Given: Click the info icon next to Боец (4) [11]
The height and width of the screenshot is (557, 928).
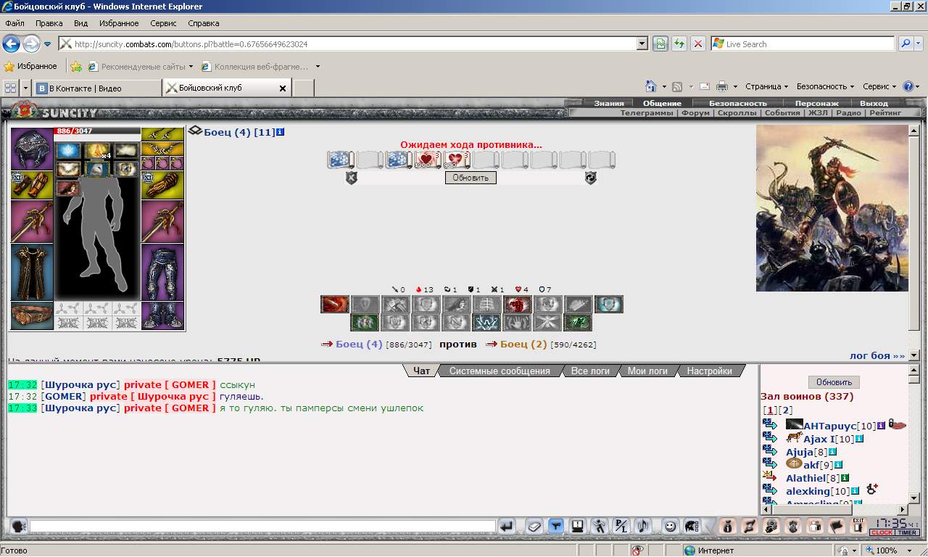Looking at the screenshot, I should click(x=281, y=132).
